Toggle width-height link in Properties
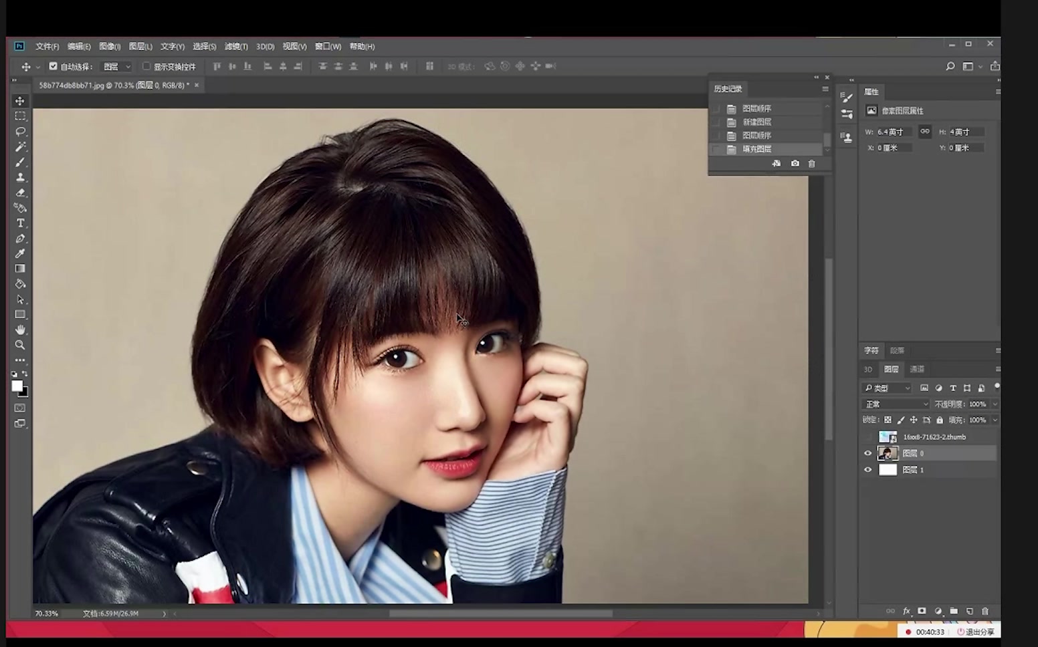 [x=925, y=132]
